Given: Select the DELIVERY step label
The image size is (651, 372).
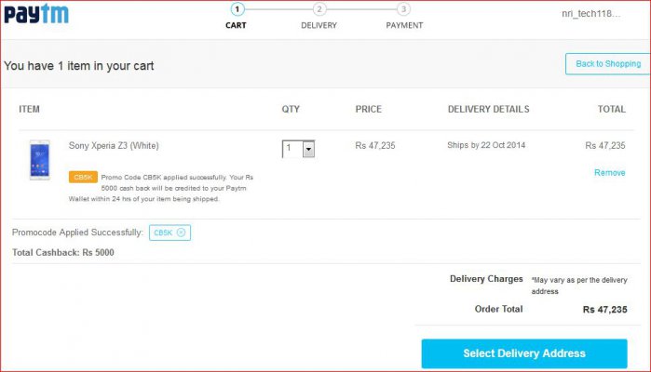Looking at the screenshot, I should tap(319, 25).
